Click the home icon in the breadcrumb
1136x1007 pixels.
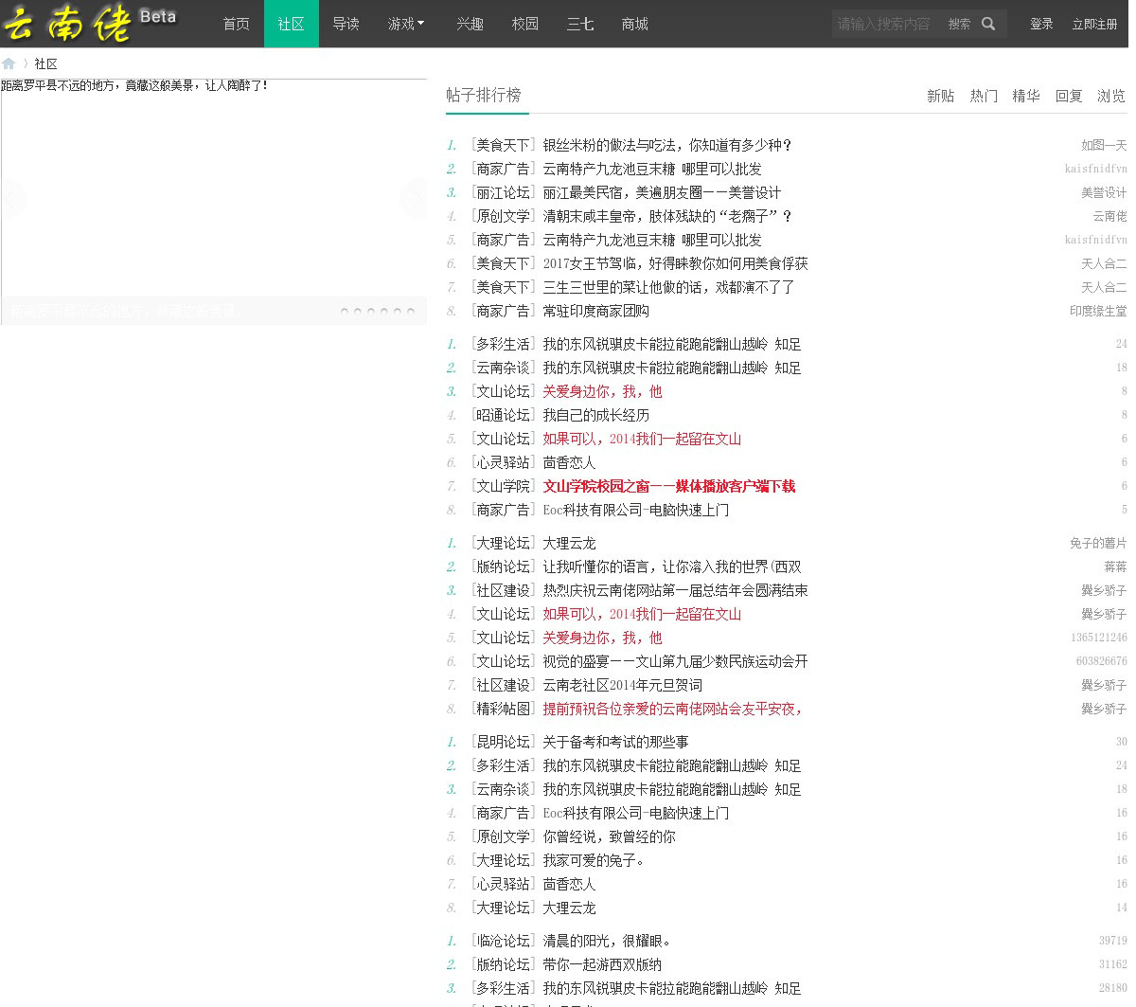click(9, 63)
